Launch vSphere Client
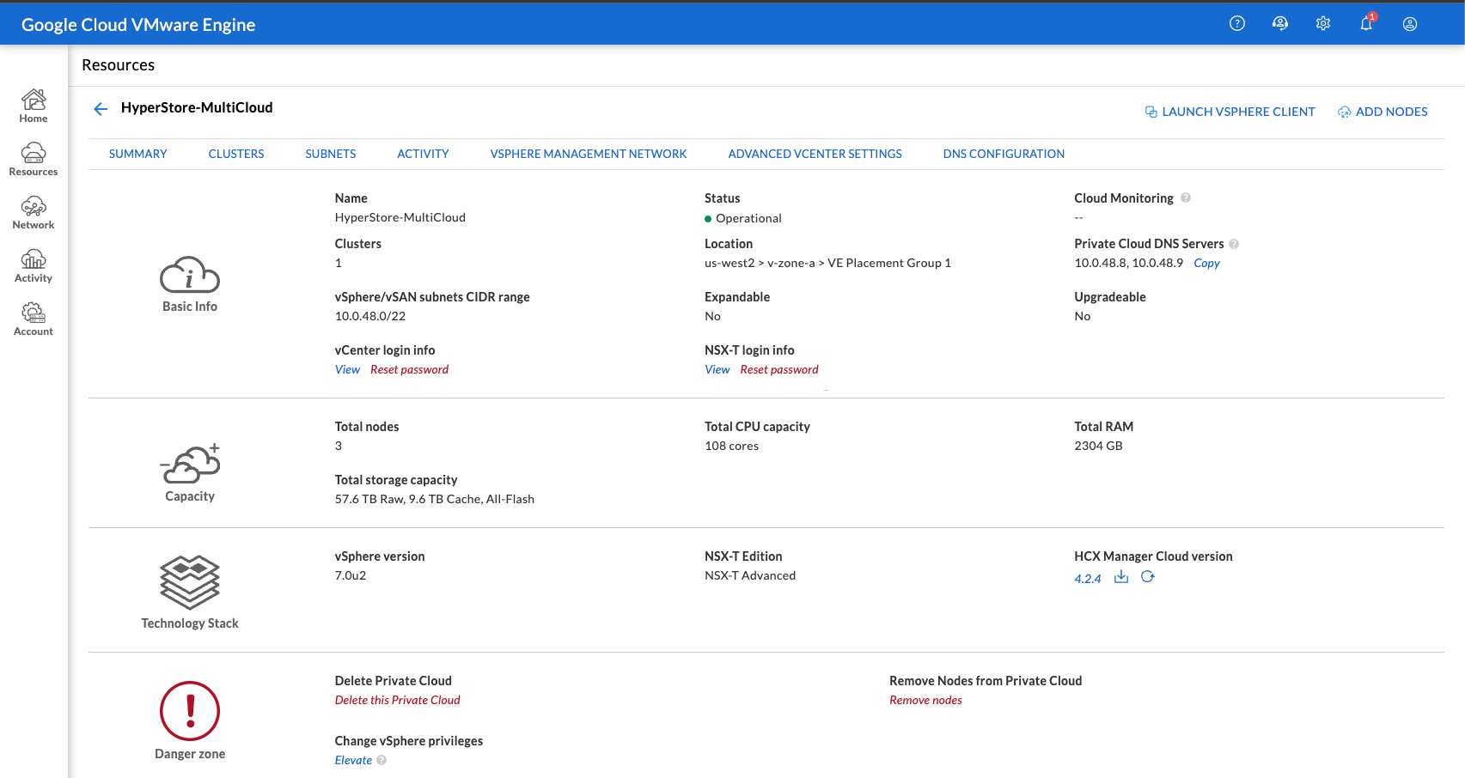This screenshot has height=778, width=1465. point(1230,112)
